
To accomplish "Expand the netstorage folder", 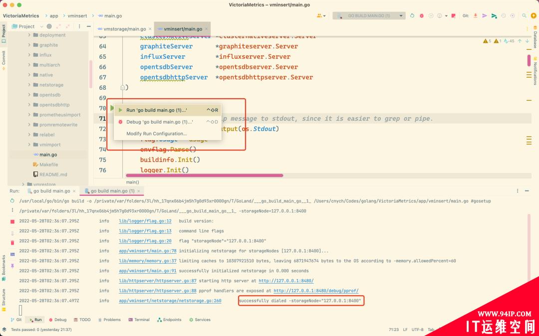I will pos(29,85).
